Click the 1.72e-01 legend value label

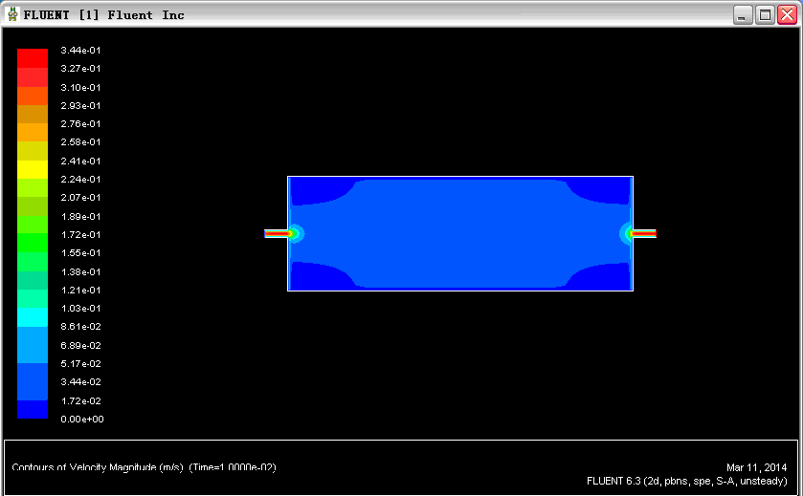tap(81, 234)
